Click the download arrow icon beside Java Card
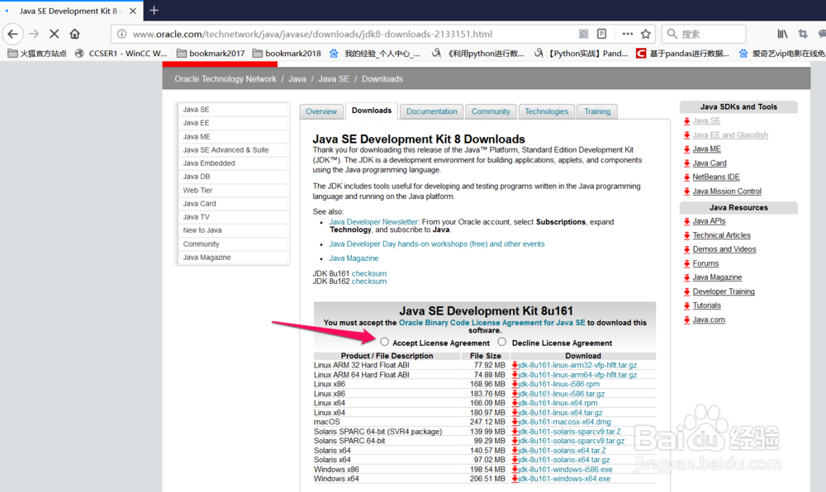The image size is (826, 492). point(687,163)
